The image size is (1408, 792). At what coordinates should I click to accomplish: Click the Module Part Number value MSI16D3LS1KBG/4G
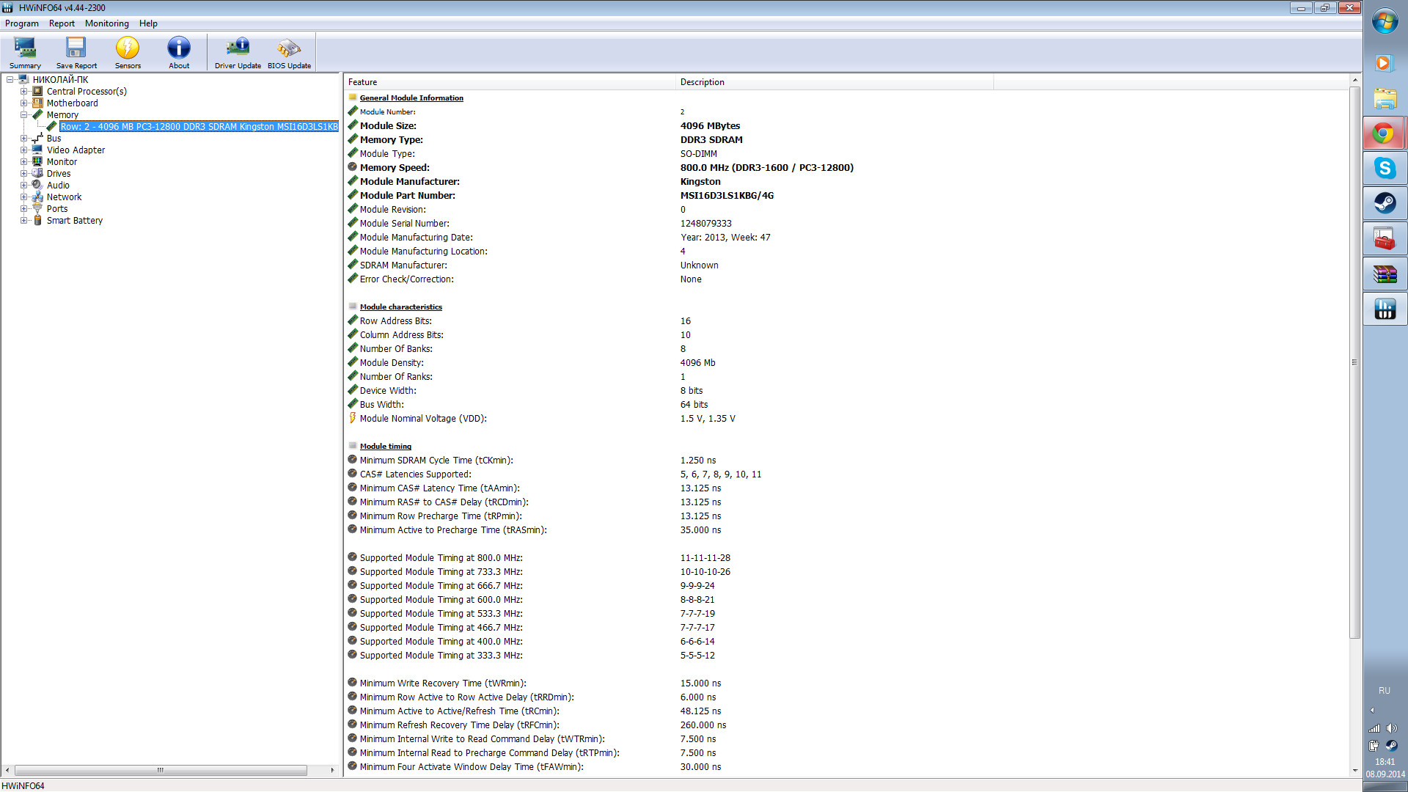pos(727,196)
